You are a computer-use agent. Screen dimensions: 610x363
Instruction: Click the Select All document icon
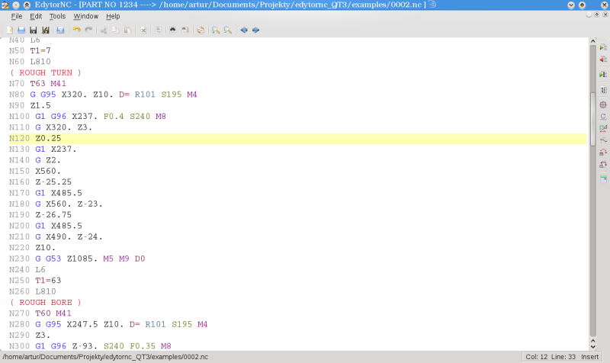(158, 30)
